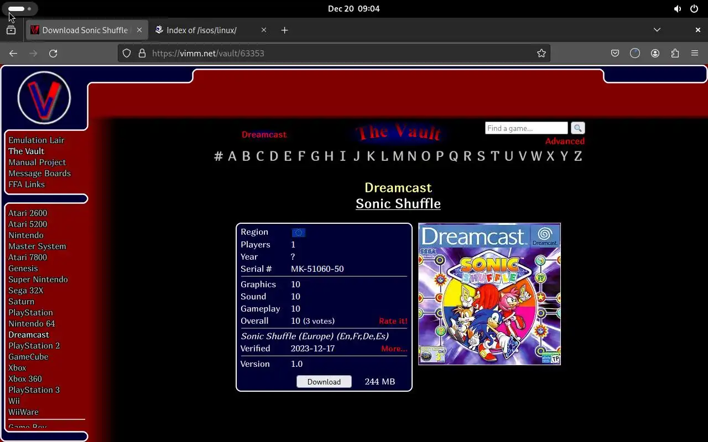This screenshot has height=442, width=708.
Task: Reload the current page
Action: 53,53
